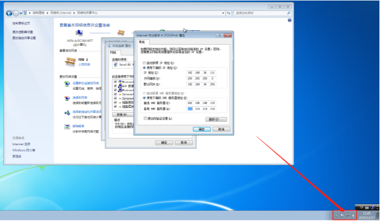Image resolution: width=381 pixels, height=222 pixels.
Task: Click 确定 in Local Connection Properties dialog
Action: coord(164,143)
